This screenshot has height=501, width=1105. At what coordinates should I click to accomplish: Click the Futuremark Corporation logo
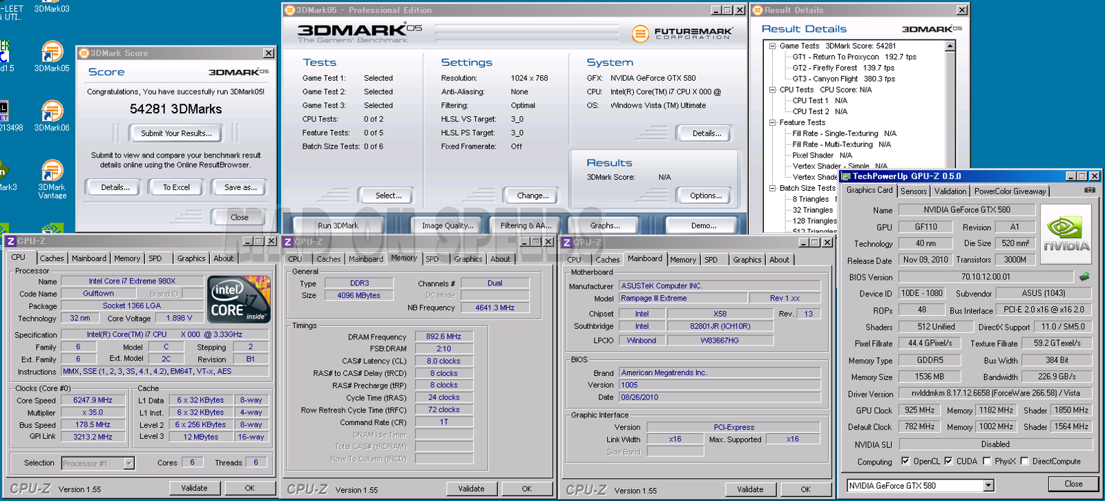point(681,33)
